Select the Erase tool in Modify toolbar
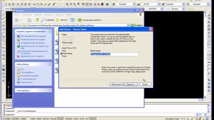This screenshot has height=120, width=214. coord(209,15)
